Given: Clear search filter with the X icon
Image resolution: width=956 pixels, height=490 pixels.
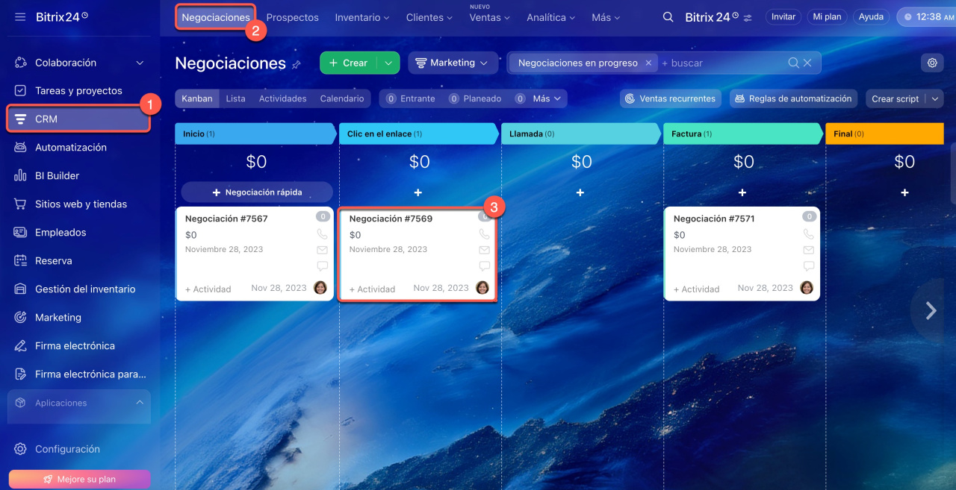Looking at the screenshot, I should (807, 63).
